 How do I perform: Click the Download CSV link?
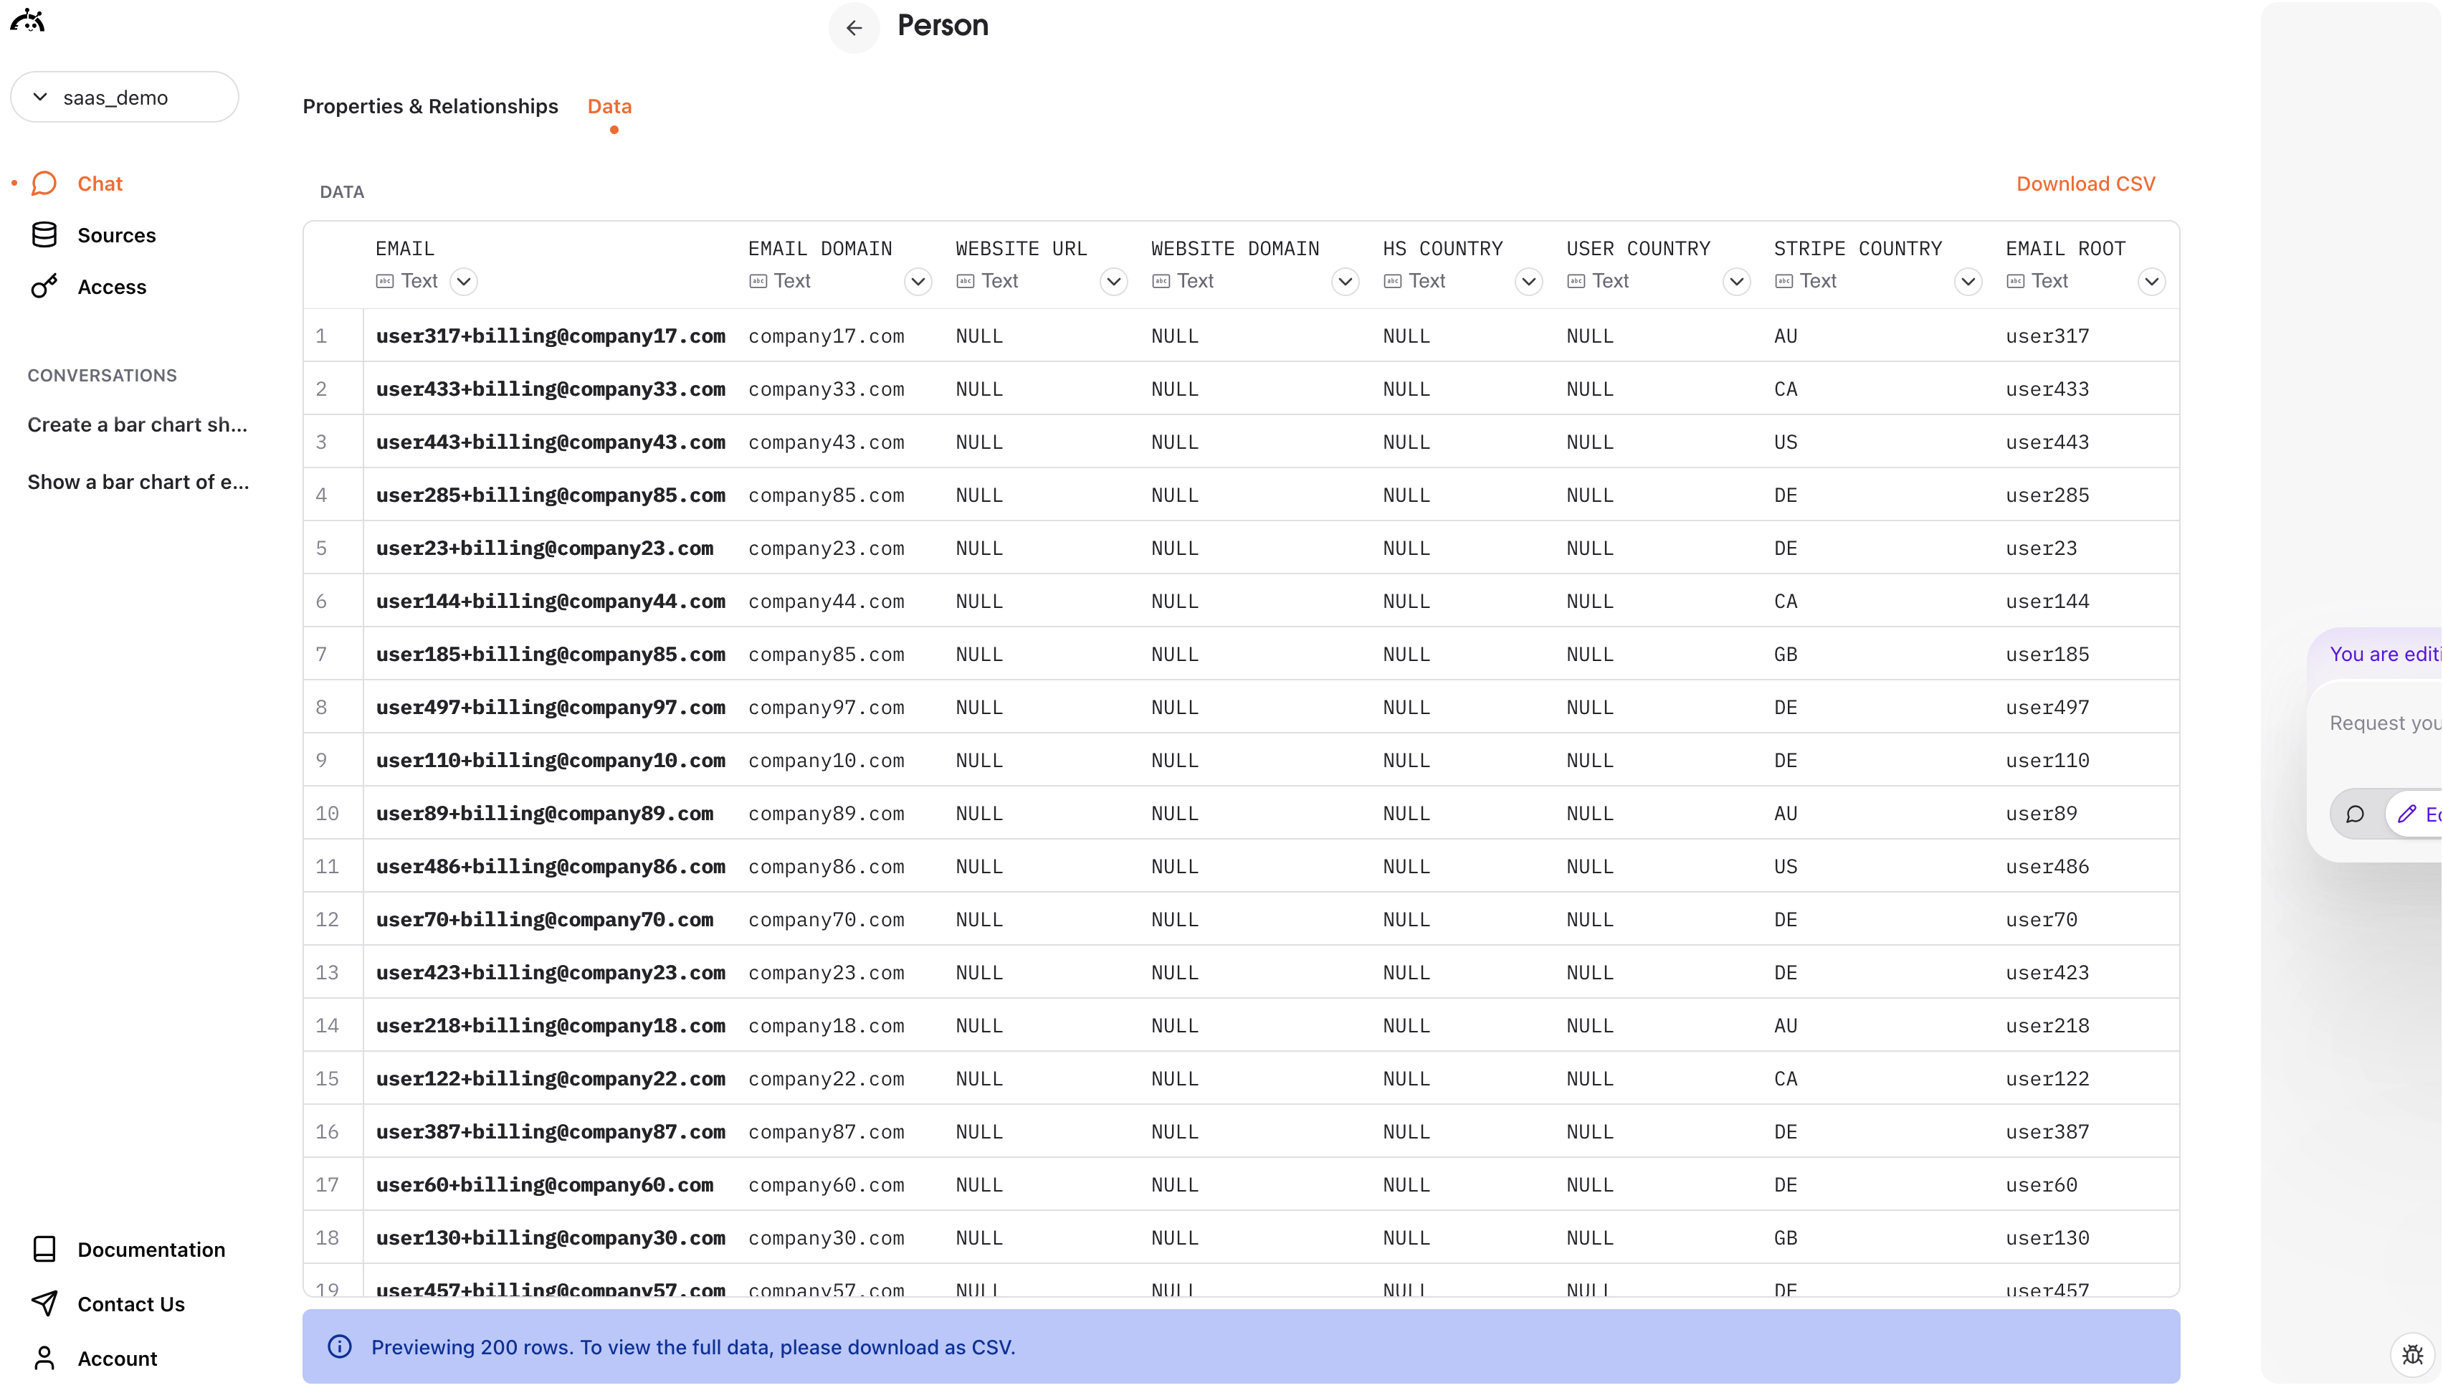point(2085,183)
